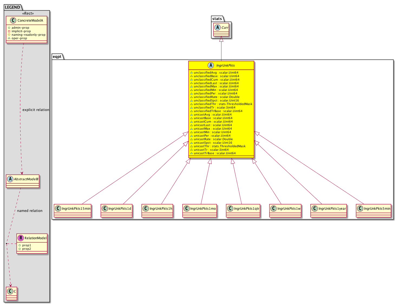
Task: Click the 'named relation' label text
Action: (x=30, y=211)
